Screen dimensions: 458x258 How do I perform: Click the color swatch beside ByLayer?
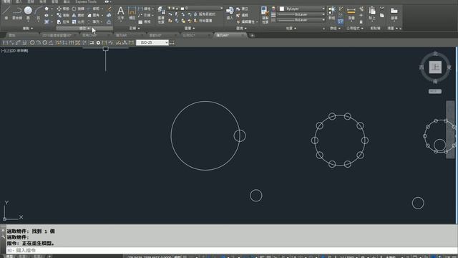pyautogui.click(x=282, y=9)
